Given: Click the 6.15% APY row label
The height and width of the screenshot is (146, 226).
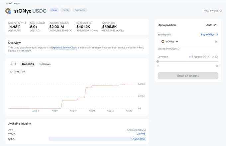Looking at the screenshot, I should (11, 139).
